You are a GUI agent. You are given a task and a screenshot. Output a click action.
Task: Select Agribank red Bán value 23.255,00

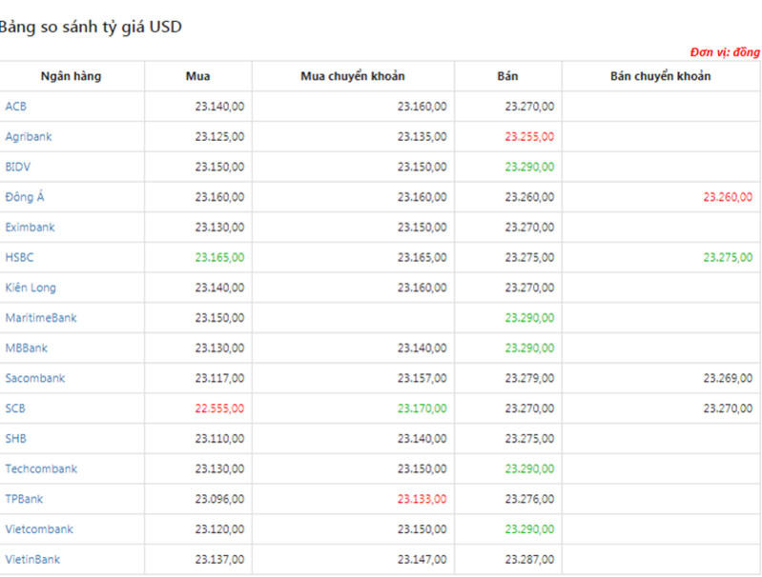[x=529, y=136]
